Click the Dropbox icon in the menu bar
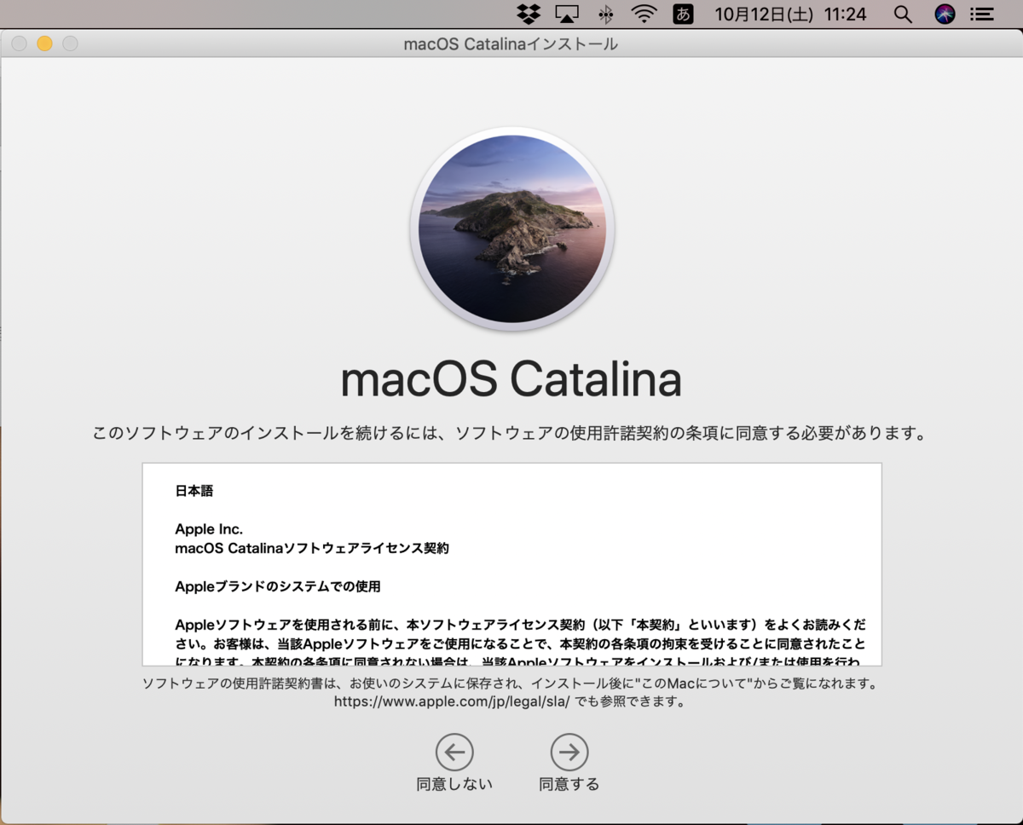Image resolution: width=1023 pixels, height=825 pixels. click(x=528, y=14)
